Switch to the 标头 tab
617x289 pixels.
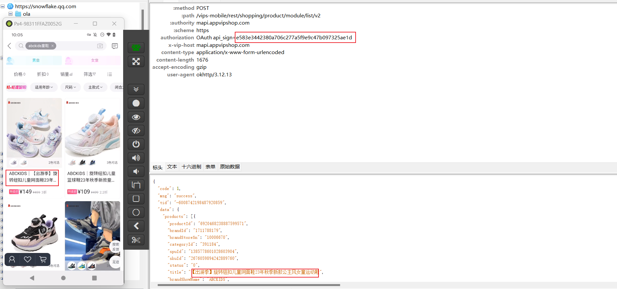[158, 167]
